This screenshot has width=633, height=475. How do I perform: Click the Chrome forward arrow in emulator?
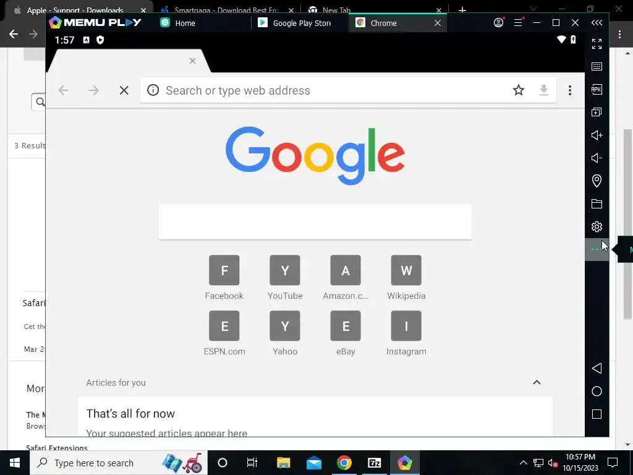94,90
